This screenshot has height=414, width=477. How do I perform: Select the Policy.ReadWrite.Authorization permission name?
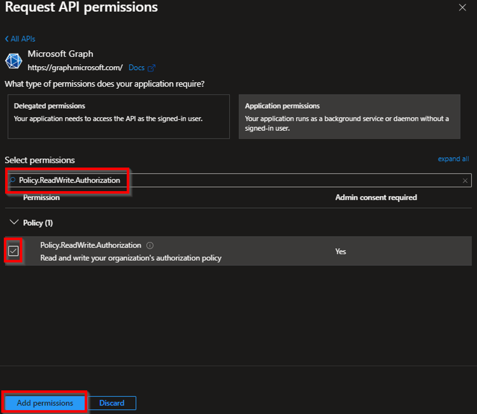pos(91,245)
